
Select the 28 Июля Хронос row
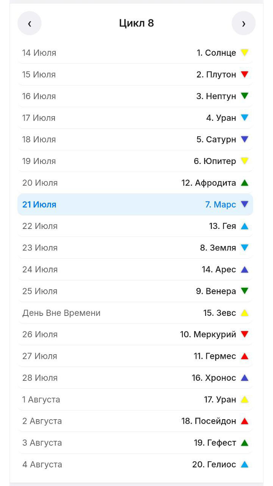click(x=135, y=378)
